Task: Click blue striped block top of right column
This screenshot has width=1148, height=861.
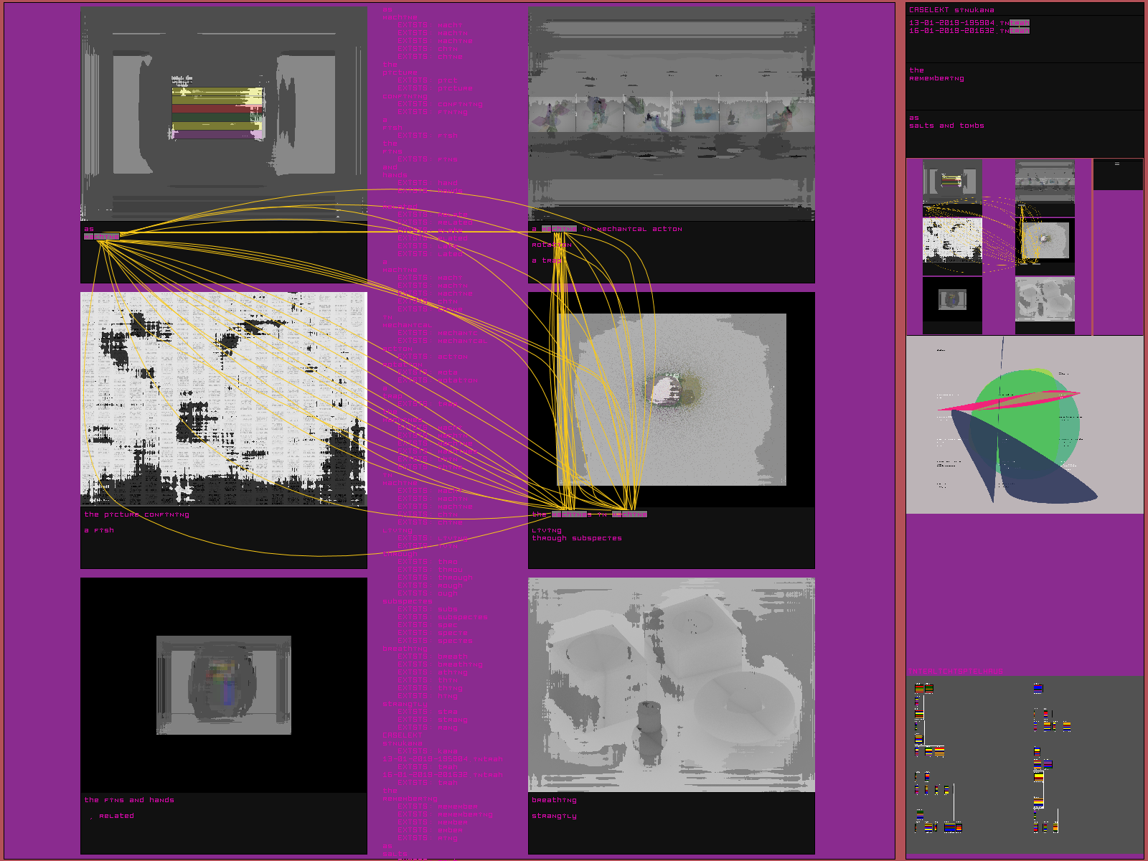Action: pos(1038,689)
